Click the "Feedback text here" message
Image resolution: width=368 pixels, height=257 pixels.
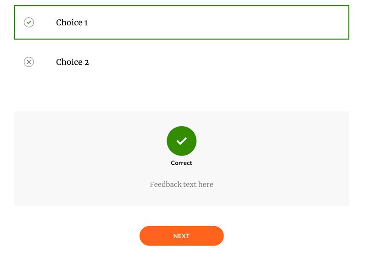(x=181, y=184)
